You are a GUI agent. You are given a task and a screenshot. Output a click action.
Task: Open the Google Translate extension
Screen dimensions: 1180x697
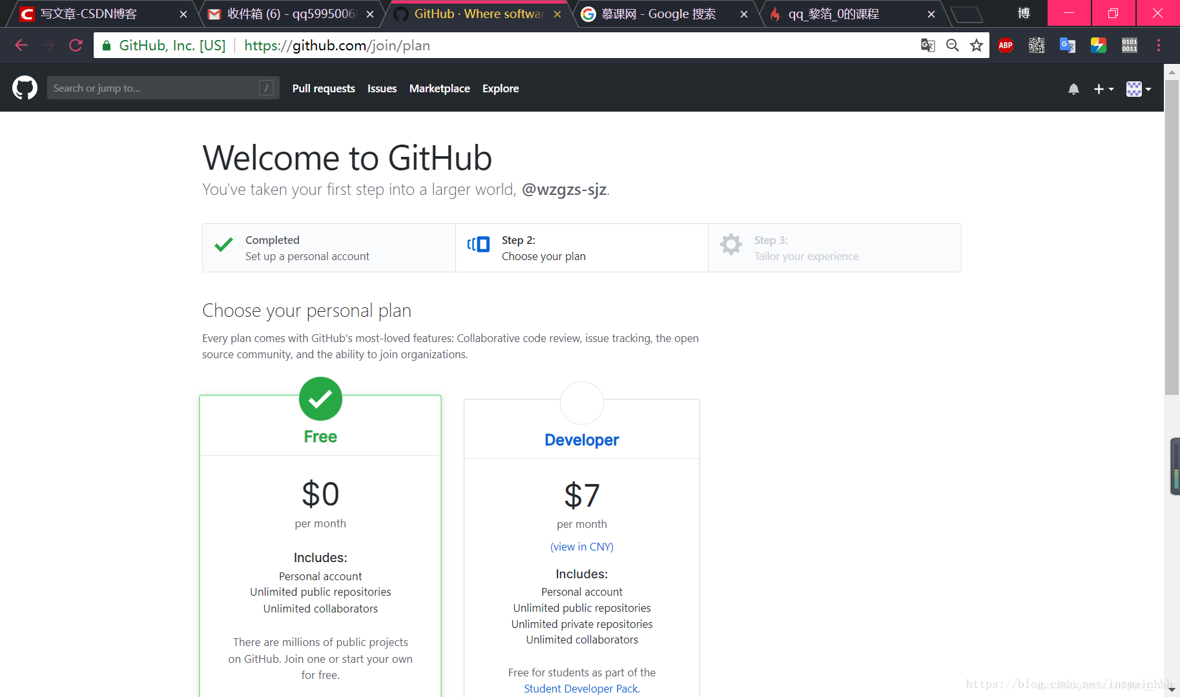[1068, 45]
